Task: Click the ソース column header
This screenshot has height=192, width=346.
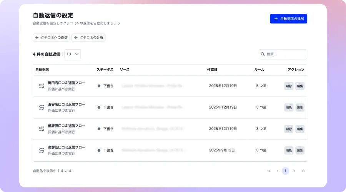Action: tap(125, 70)
